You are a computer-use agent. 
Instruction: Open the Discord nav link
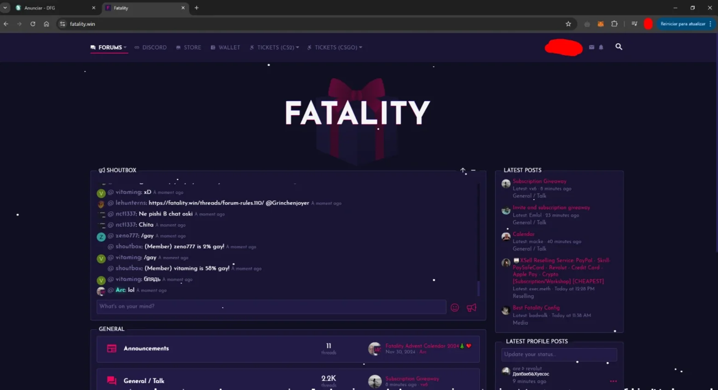click(151, 47)
